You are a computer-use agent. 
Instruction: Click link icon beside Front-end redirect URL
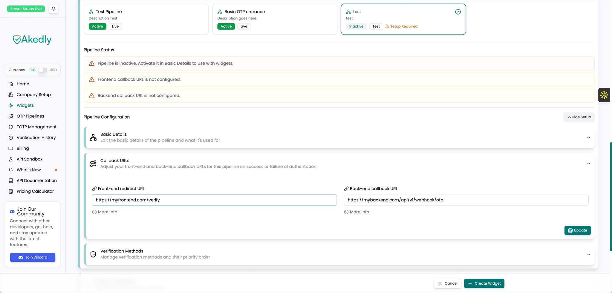[94, 189]
